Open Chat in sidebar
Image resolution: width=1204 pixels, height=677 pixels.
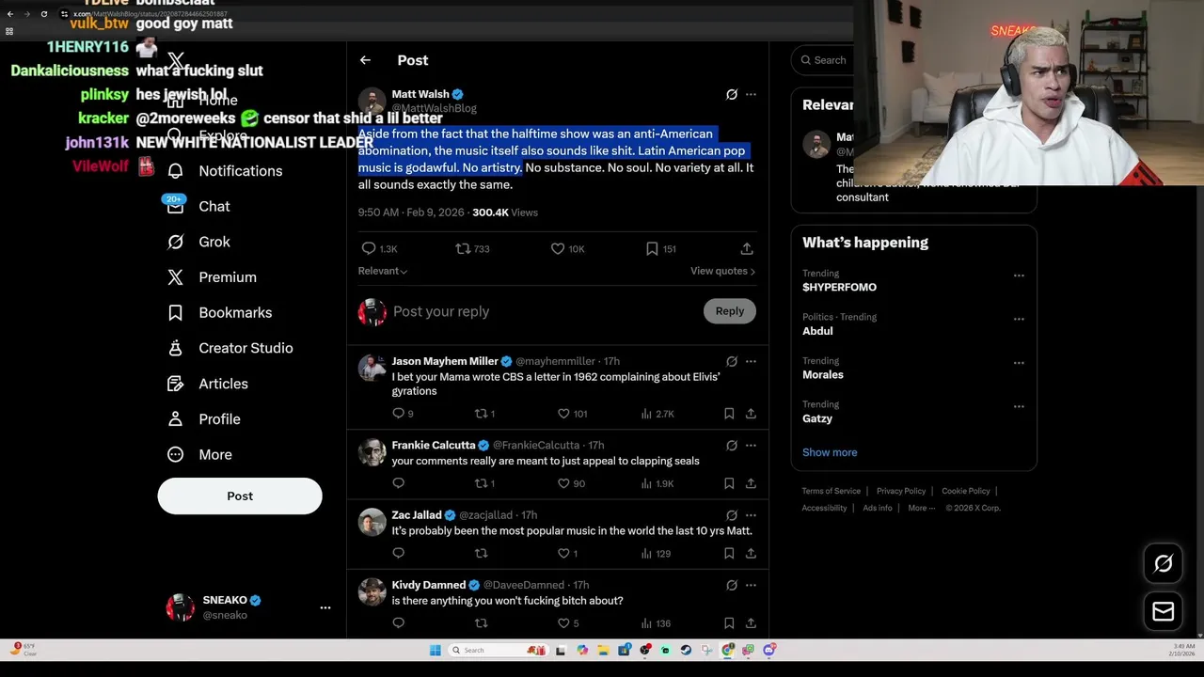tap(199, 206)
